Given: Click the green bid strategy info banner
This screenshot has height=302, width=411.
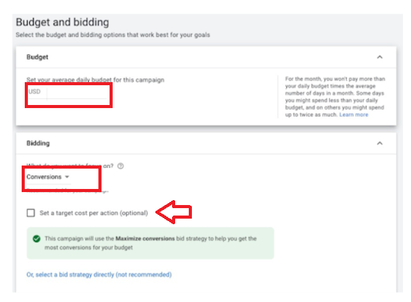Looking at the screenshot, I should click(x=150, y=243).
